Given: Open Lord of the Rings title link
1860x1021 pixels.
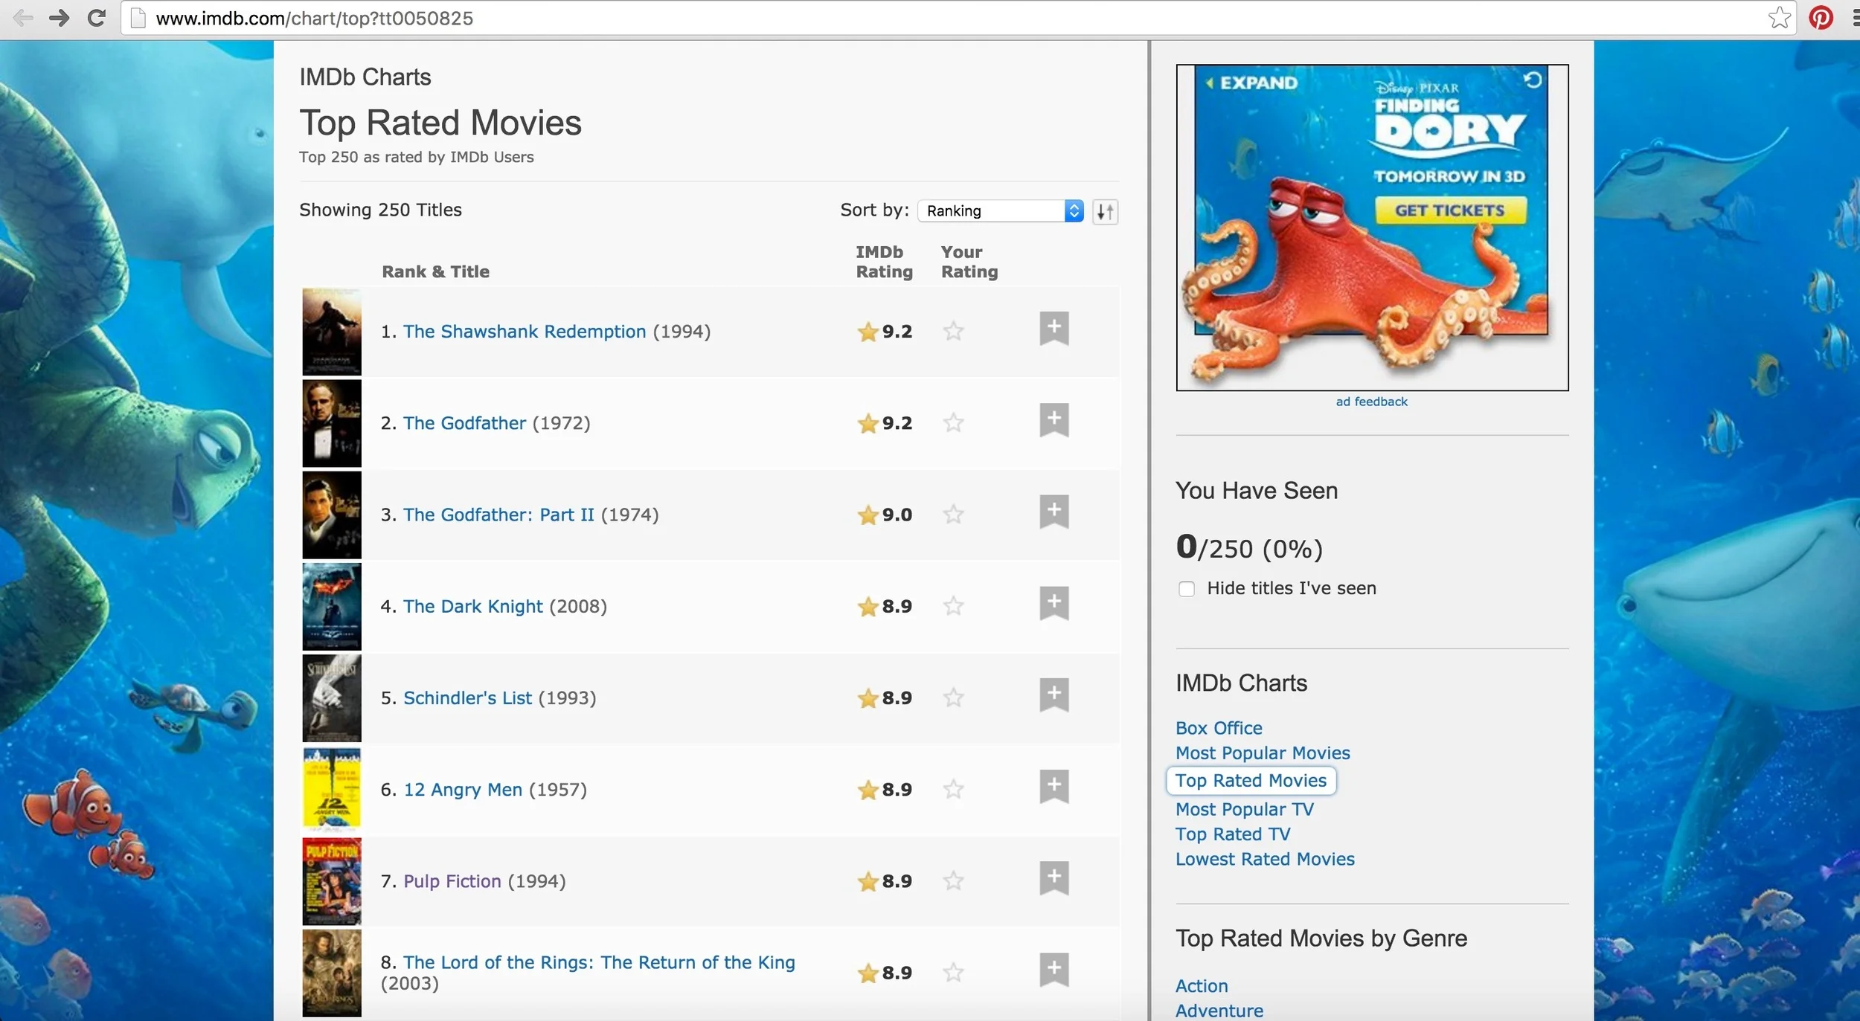Looking at the screenshot, I should 599,962.
